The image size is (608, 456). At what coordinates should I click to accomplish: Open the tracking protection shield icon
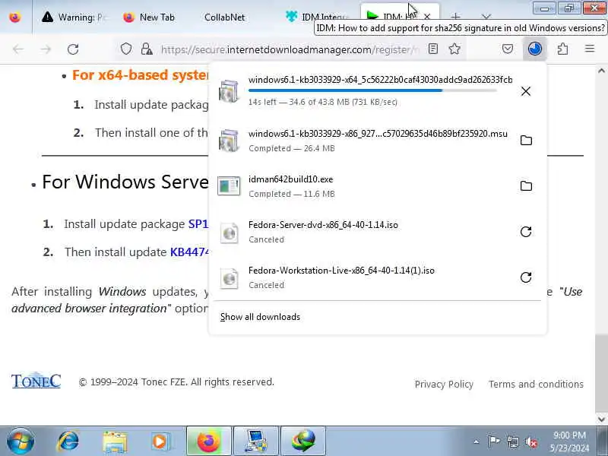point(126,49)
